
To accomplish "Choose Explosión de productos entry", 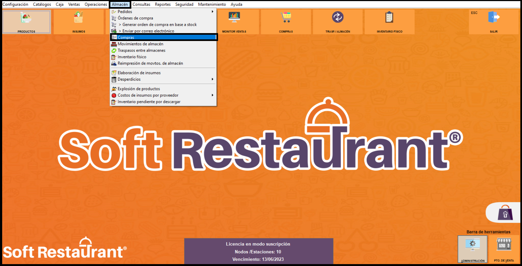I will [x=163, y=89].
